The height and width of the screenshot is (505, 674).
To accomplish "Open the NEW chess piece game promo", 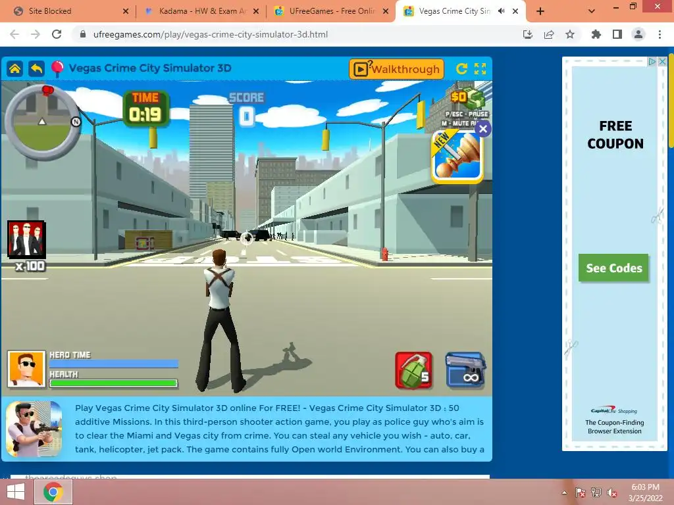I will tap(457, 157).
